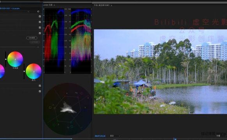Image resolution: width=227 pixels, height=140 pixels.
Task: Click the vectorscope display
Action: coord(68,109)
